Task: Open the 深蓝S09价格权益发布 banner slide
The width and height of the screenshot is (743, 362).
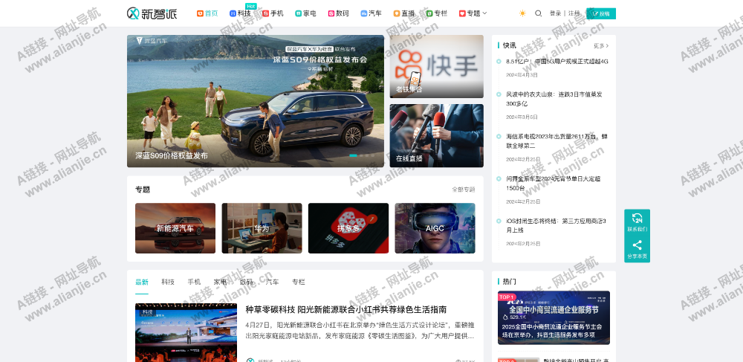Action: [x=256, y=101]
